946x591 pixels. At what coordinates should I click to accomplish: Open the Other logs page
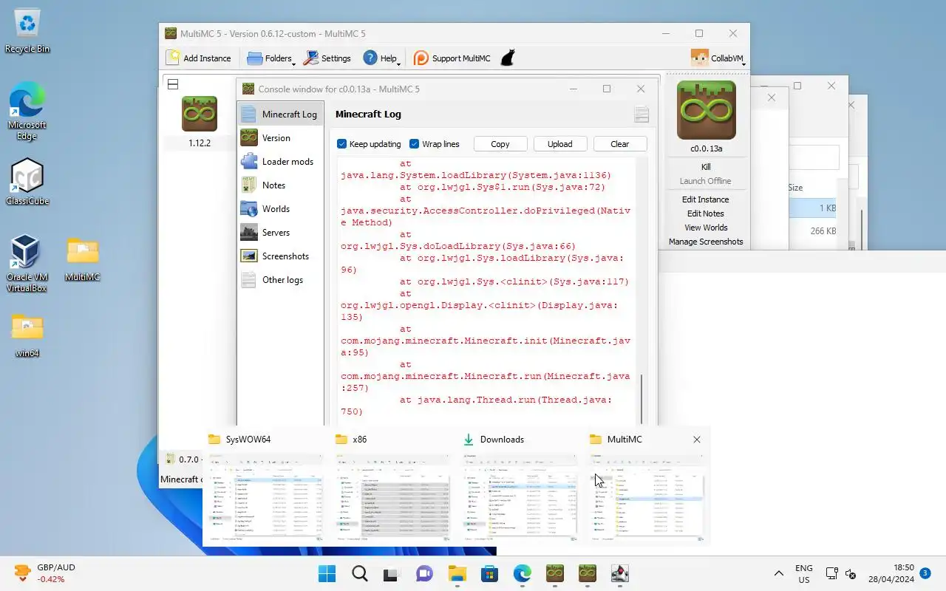pyautogui.click(x=280, y=279)
